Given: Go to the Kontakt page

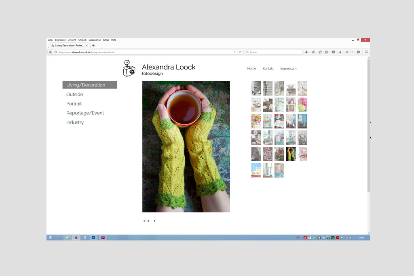Looking at the screenshot, I should point(268,69).
